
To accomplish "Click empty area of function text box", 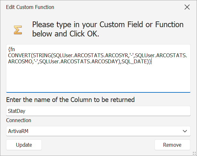I will [98, 78].
